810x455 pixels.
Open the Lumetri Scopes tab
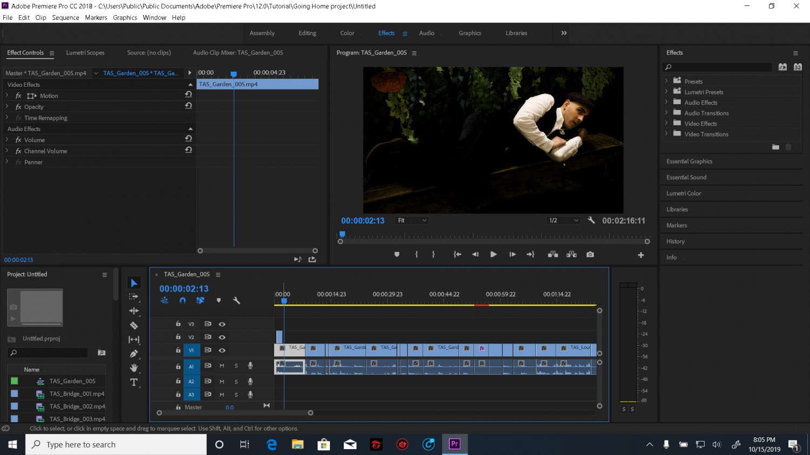pos(85,53)
